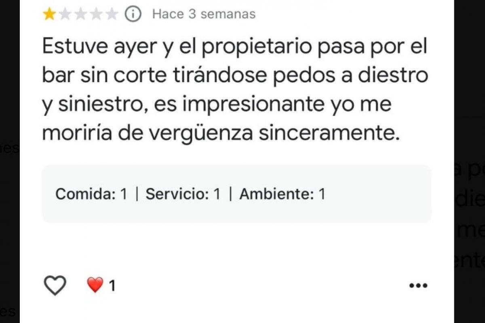485x323 pixels.
Task: Click the "Hace 3 semanas" timestamp
Action: pos(204,15)
